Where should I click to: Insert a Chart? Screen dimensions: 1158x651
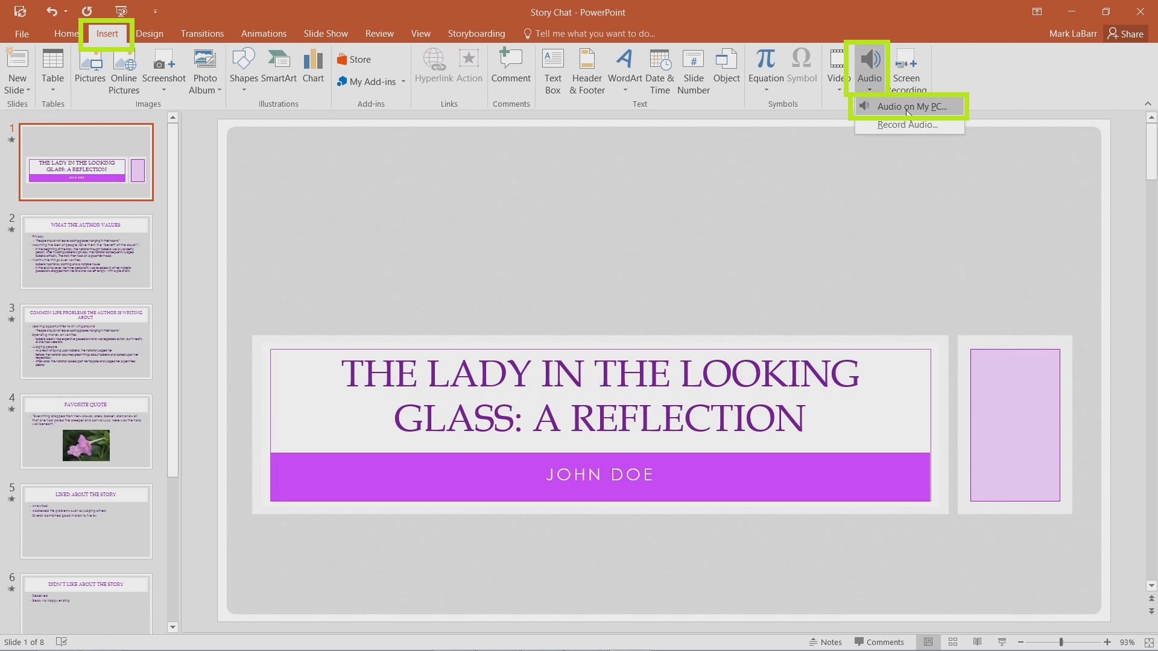coord(313,66)
